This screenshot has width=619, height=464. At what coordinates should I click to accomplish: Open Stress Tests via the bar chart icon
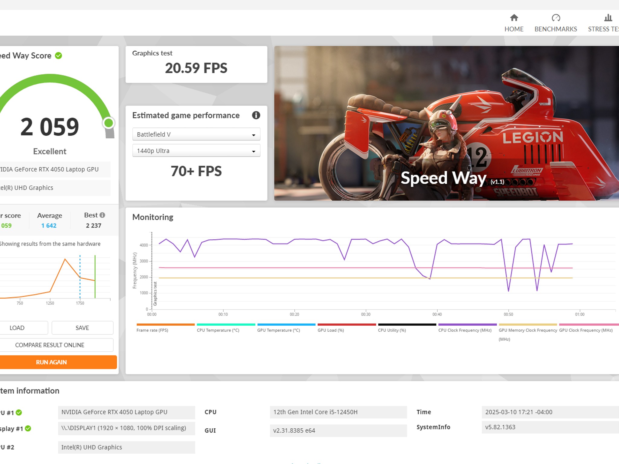(608, 18)
